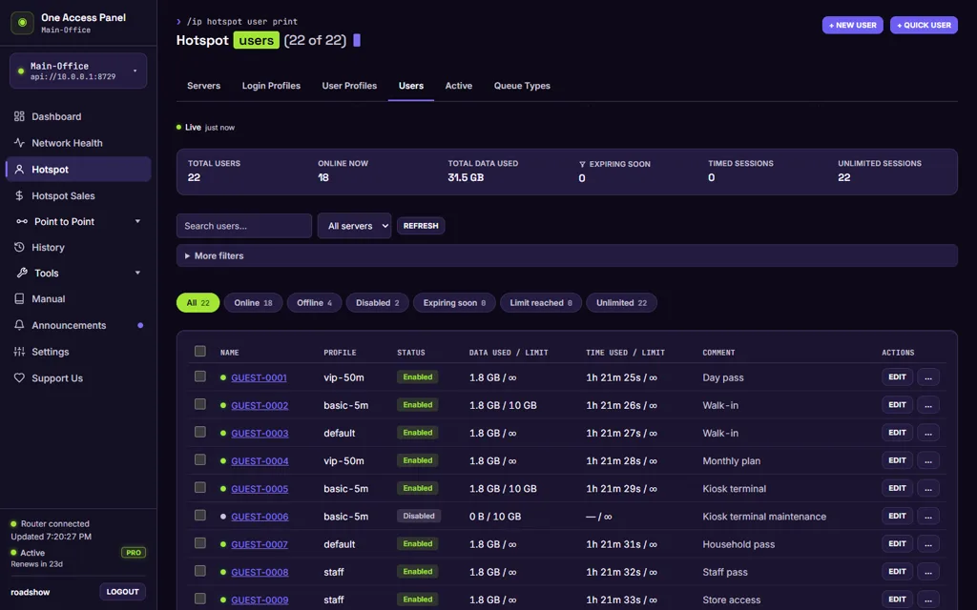Click in the Search users field
Image resolution: width=977 pixels, height=610 pixels.
click(x=244, y=226)
